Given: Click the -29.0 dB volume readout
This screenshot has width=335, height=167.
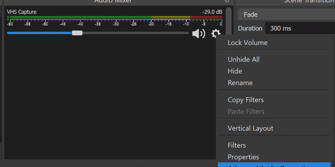Looking at the screenshot, I should [x=212, y=12].
